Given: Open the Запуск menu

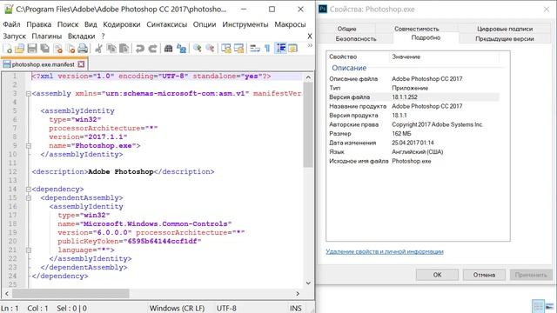Looking at the screenshot, I should click(15, 37).
